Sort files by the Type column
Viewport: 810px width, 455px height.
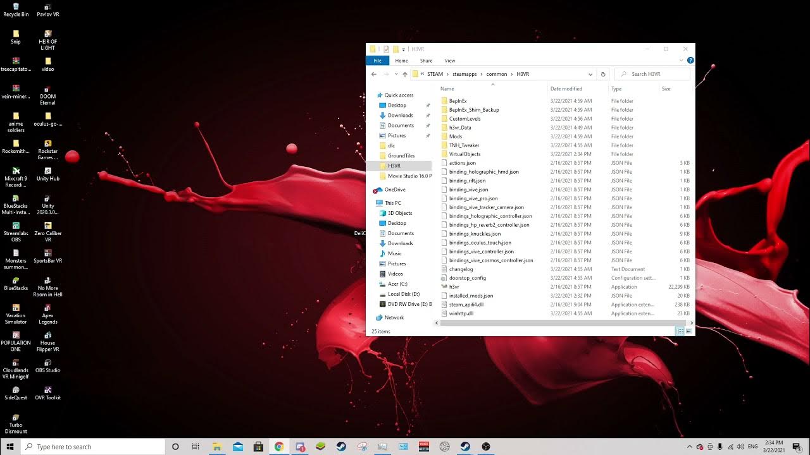tap(616, 89)
